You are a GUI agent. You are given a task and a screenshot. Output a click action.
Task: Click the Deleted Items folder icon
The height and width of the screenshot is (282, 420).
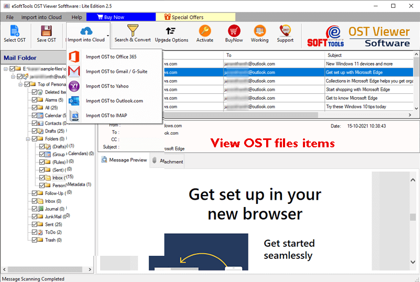click(40, 92)
